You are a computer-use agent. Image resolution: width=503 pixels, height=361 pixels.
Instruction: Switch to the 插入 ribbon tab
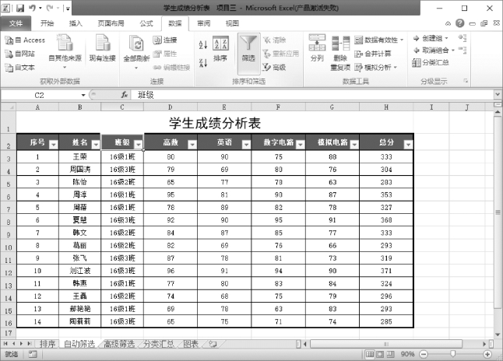coord(76,23)
